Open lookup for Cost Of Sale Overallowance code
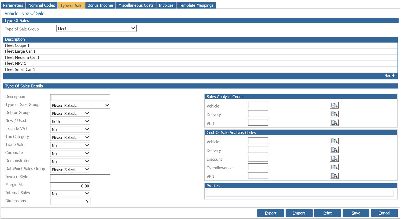The image size is (401, 219). (x=334, y=167)
